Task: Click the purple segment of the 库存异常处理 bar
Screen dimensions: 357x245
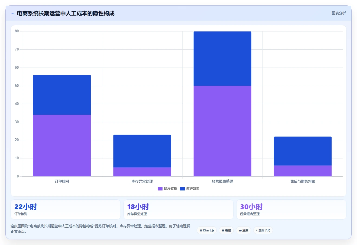Action: 142,172
